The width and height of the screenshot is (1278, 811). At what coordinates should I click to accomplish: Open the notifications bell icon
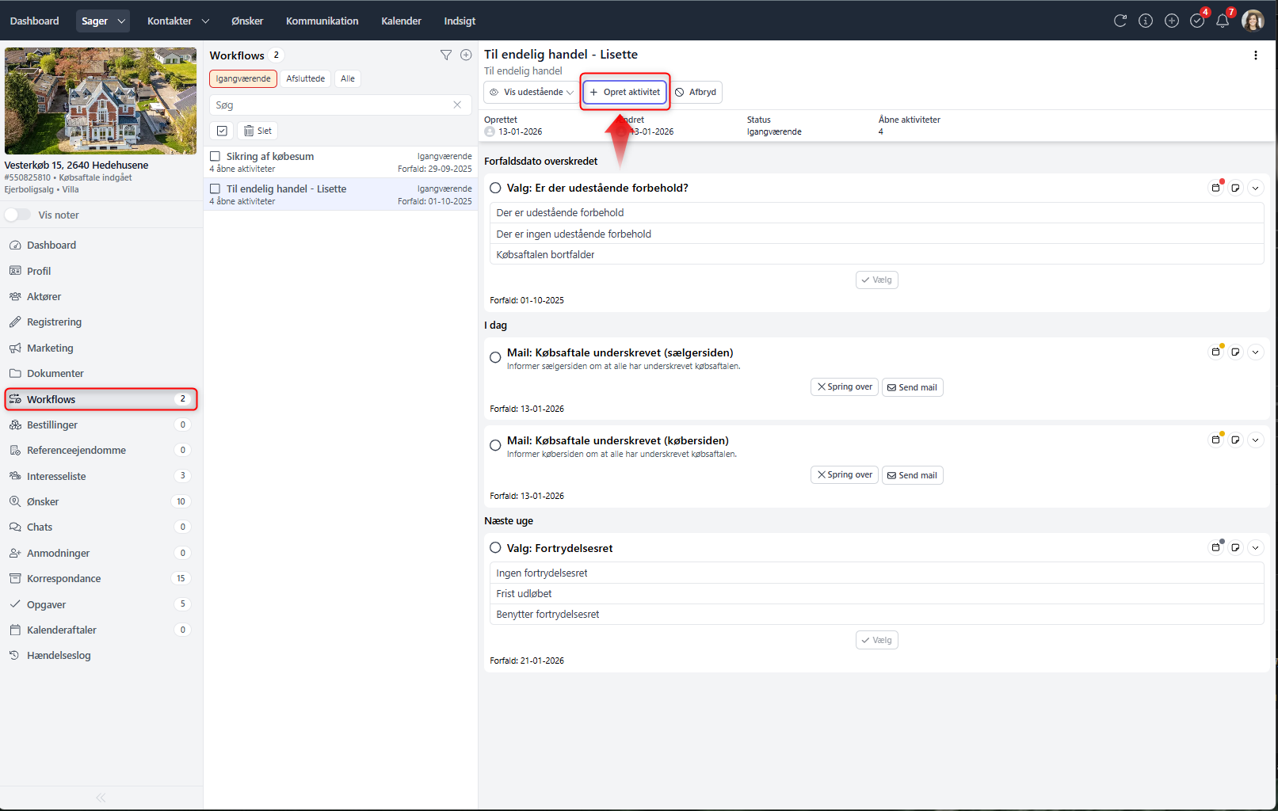click(x=1223, y=21)
